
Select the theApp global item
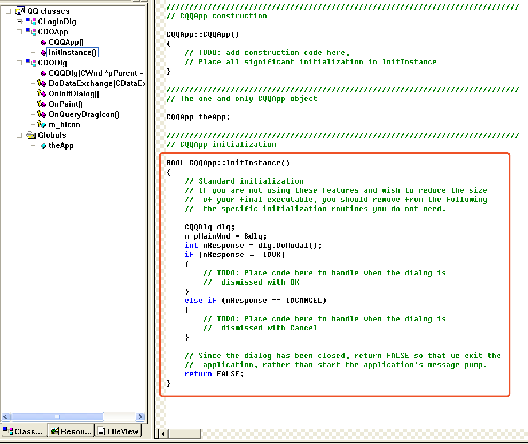pyautogui.click(x=61, y=145)
